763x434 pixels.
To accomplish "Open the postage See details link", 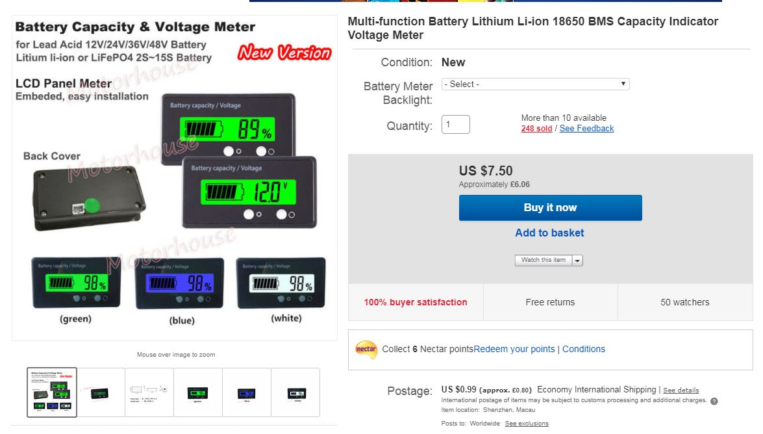I will [681, 390].
